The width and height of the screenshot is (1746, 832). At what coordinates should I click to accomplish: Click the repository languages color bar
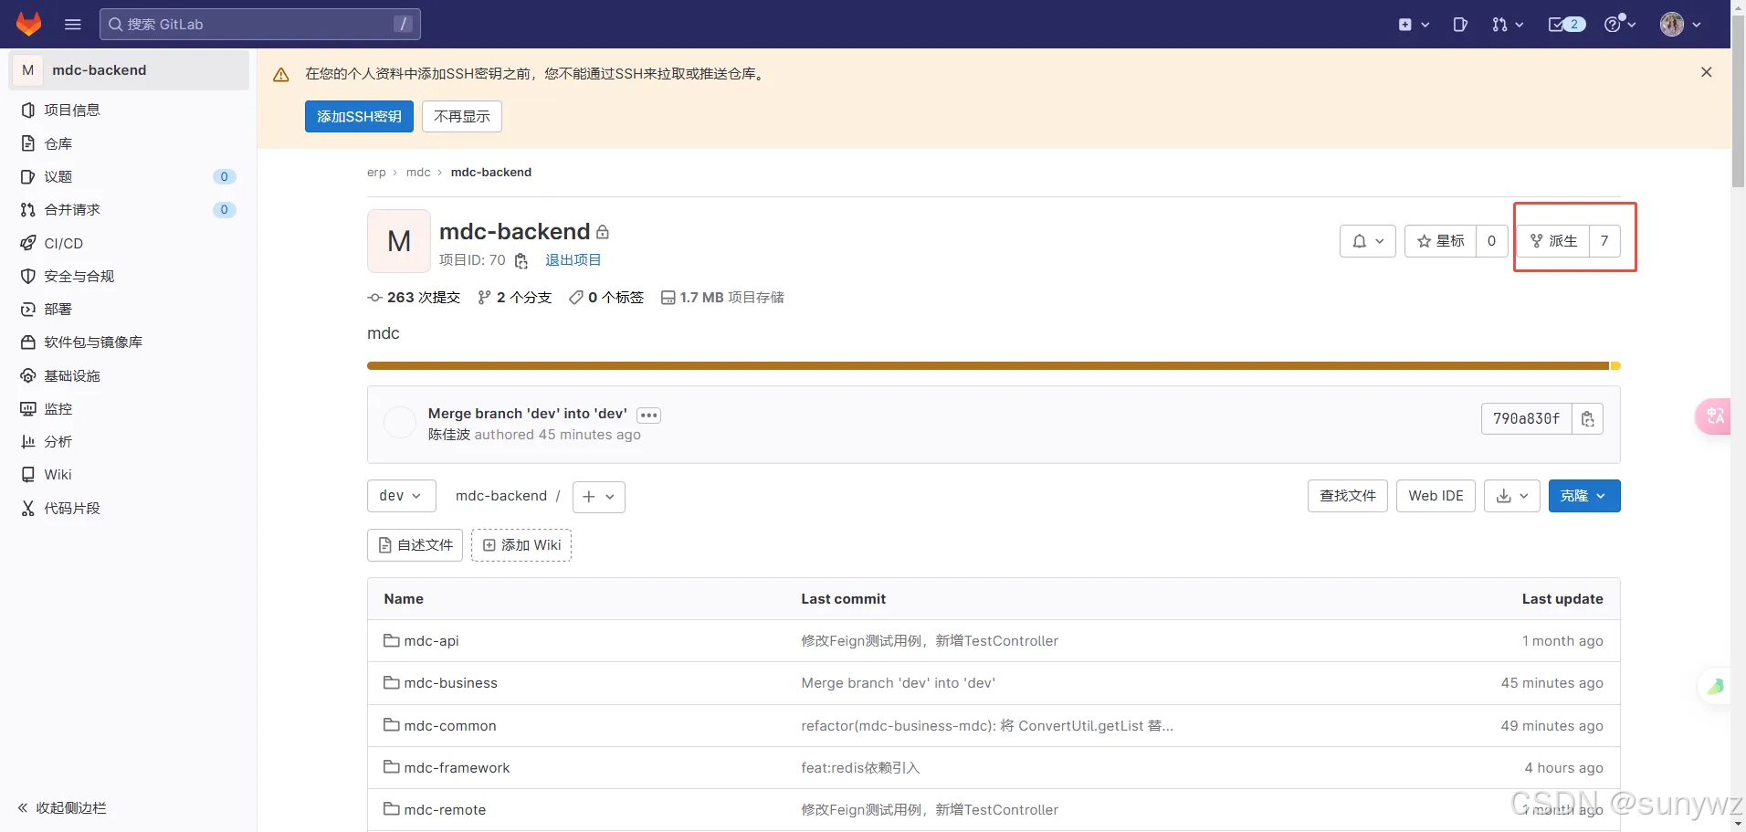click(x=994, y=366)
